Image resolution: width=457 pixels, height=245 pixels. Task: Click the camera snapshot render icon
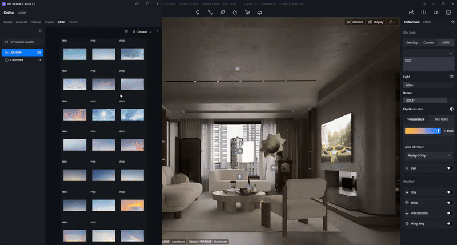click(423, 12)
